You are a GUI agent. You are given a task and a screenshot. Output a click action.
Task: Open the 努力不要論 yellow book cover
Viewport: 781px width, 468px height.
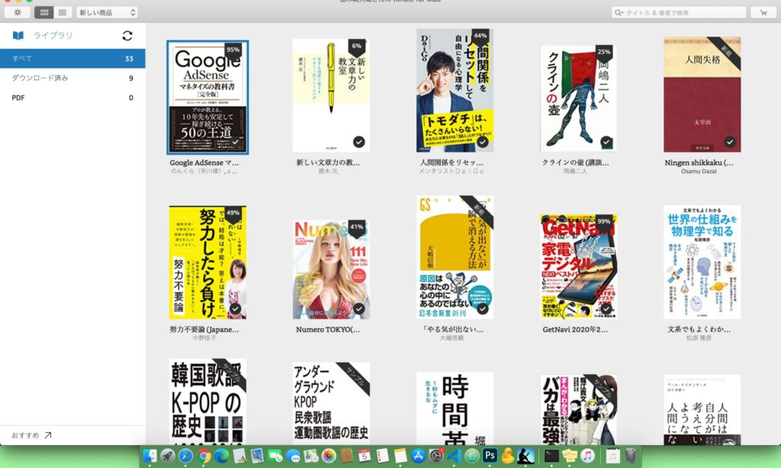[x=207, y=262]
